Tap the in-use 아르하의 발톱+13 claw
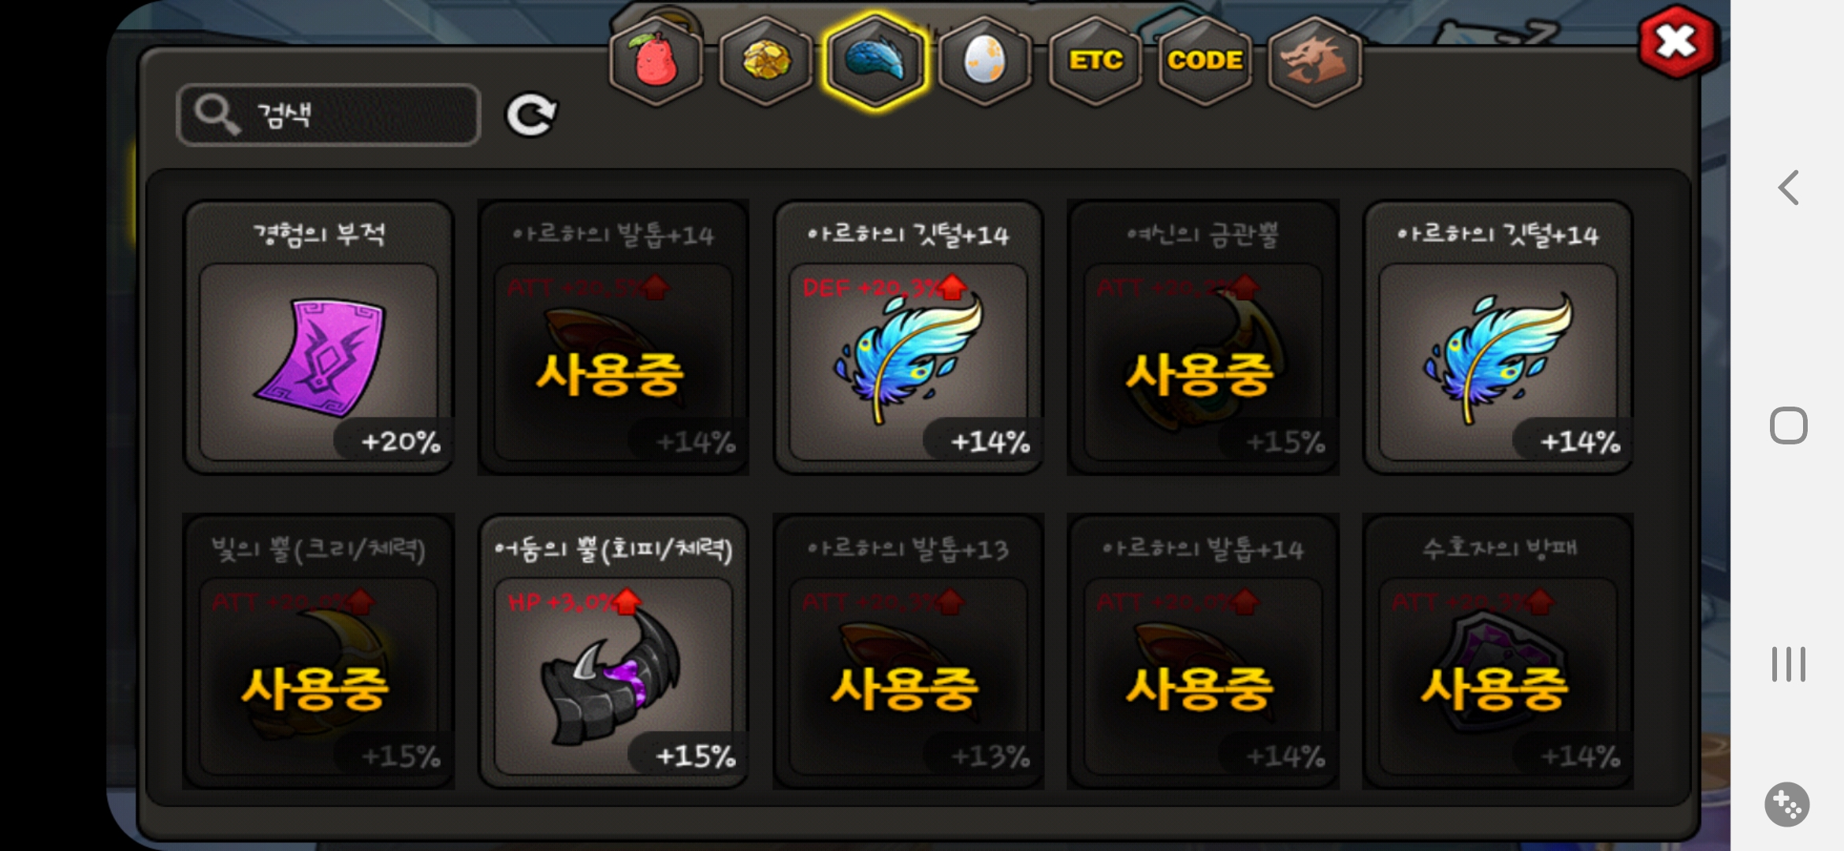The height and width of the screenshot is (851, 1844). pos(908,652)
